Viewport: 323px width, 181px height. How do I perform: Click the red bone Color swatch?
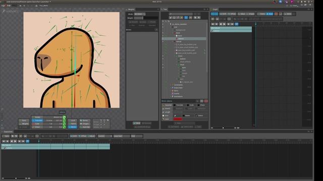(178, 119)
